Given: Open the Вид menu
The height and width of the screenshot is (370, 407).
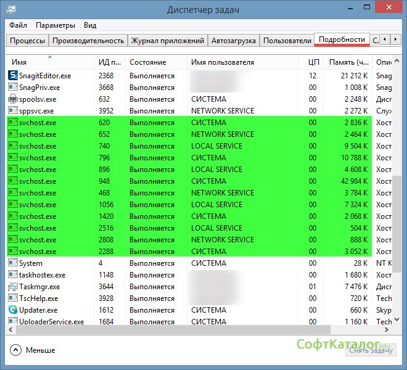Looking at the screenshot, I should tap(90, 25).
